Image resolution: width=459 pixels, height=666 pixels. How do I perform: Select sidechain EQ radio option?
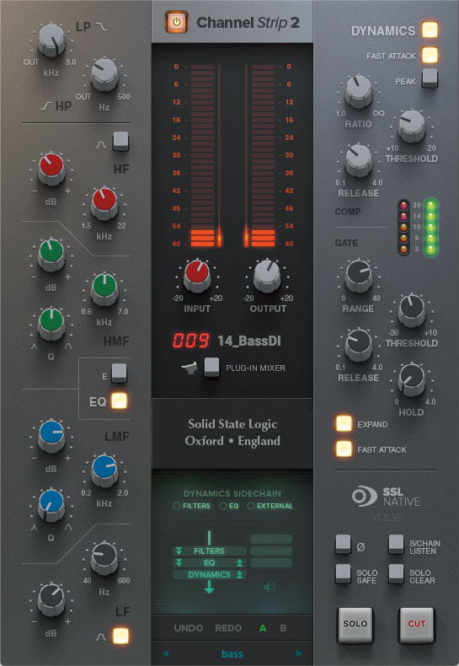coord(229,506)
